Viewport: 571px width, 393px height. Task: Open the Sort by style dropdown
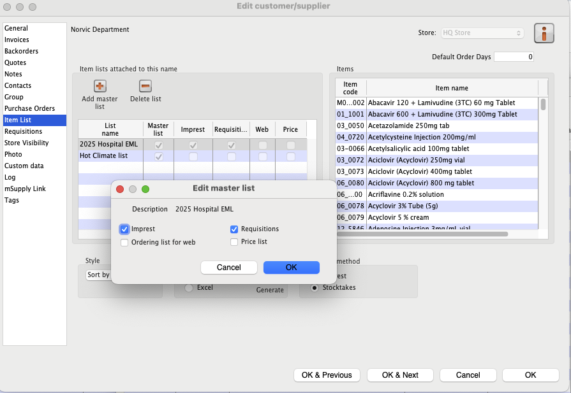(x=99, y=275)
